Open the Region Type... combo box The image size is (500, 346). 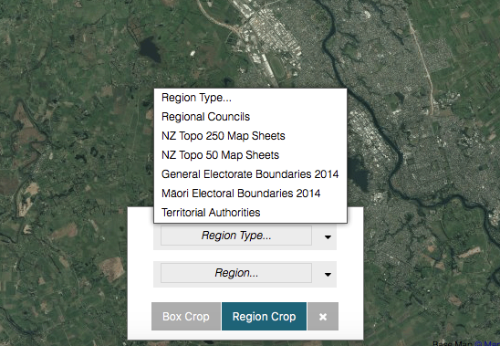point(236,236)
